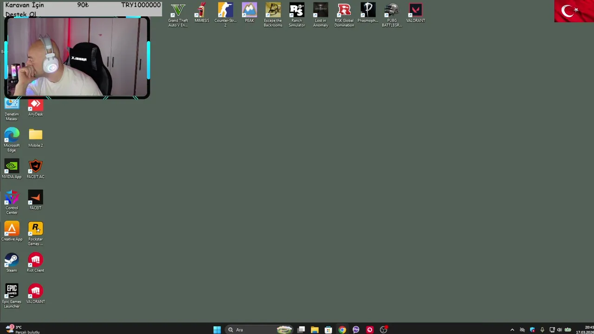Launch the Epic Games Launcher shortcut
The image size is (594, 334).
pyautogui.click(x=12, y=296)
